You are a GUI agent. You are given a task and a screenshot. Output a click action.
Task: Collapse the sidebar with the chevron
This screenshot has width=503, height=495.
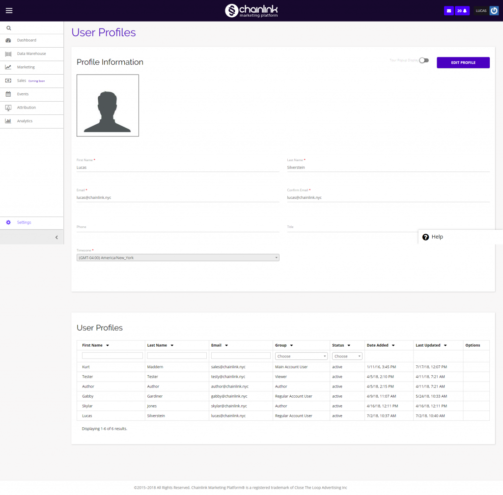pyautogui.click(x=56, y=237)
